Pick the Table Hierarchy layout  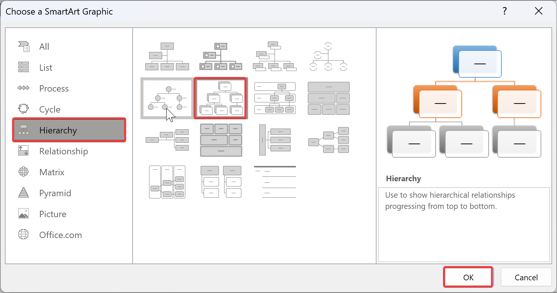click(x=328, y=98)
